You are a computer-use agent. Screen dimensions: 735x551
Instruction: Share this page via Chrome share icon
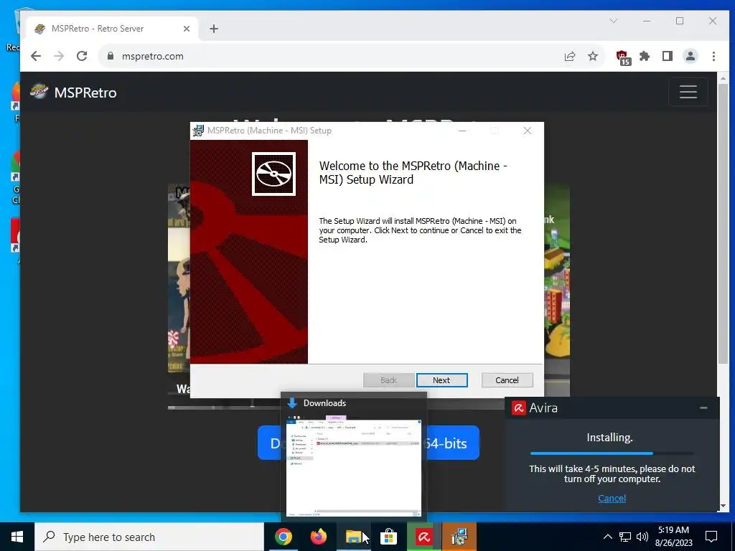click(569, 56)
